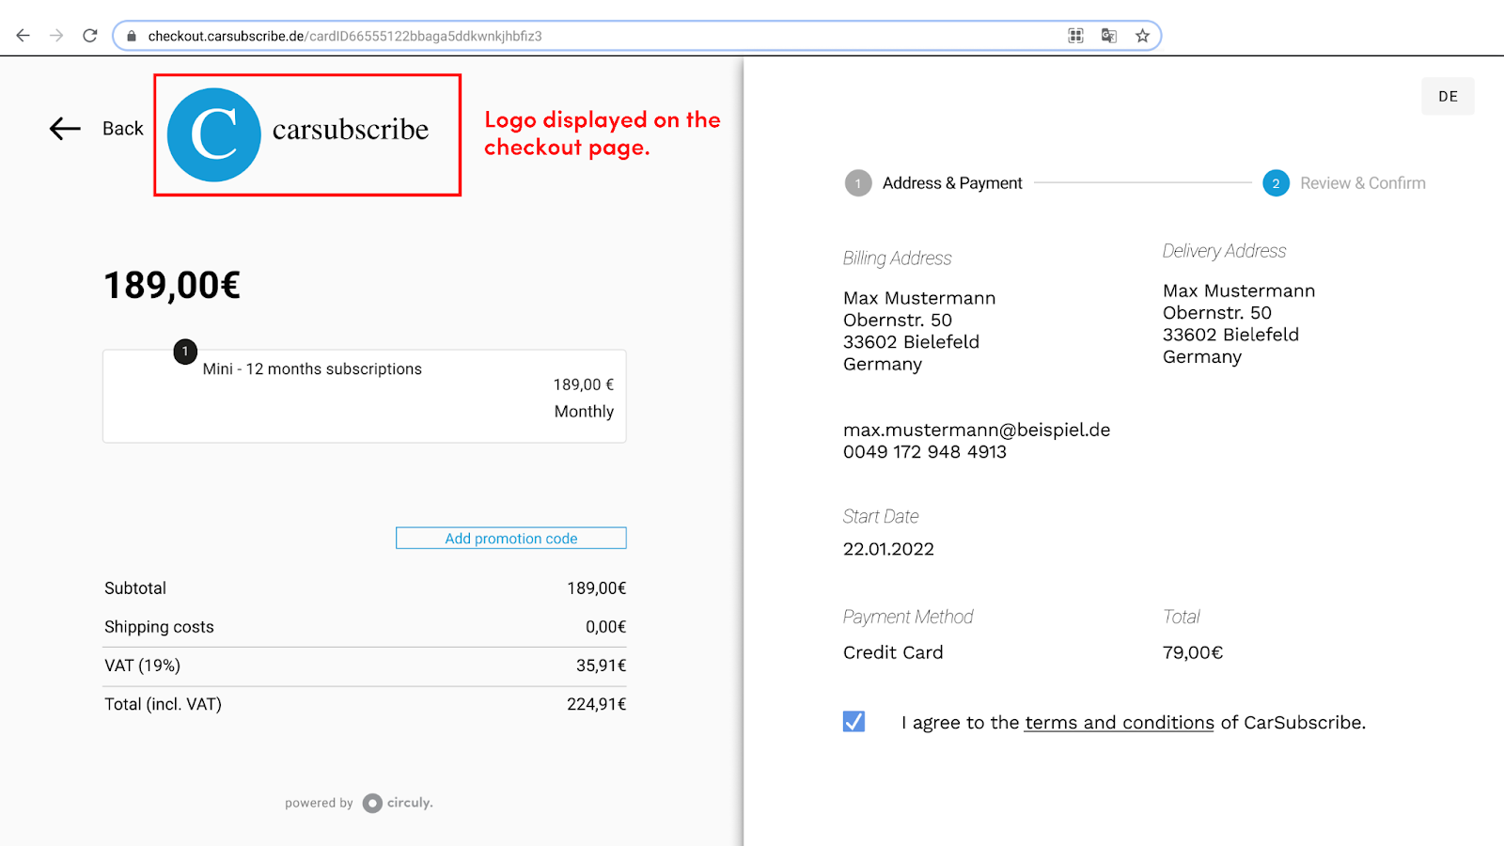Click the phone number 0049 172 948 4913
Screen dimensions: 1504x846
click(x=925, y=452)
